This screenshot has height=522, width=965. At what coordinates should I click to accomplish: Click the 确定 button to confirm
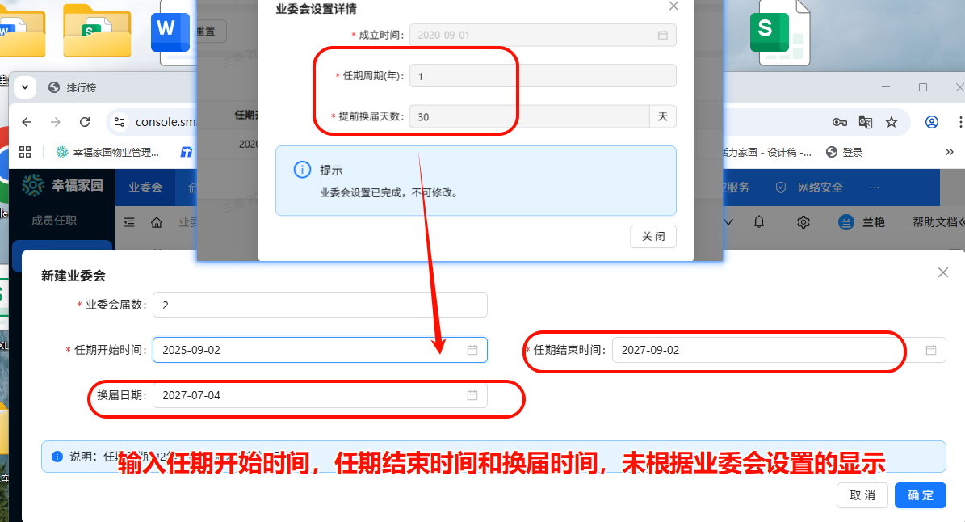tap(920, 495)
